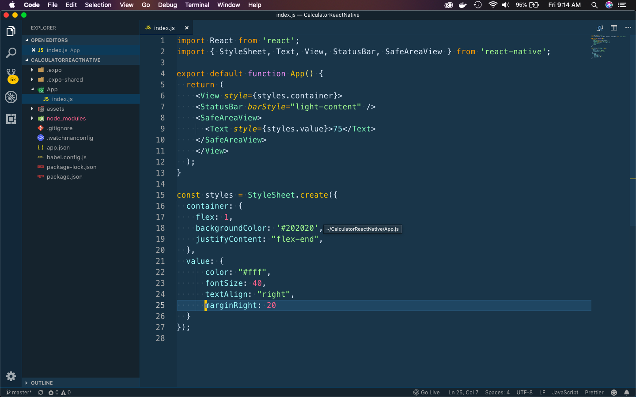This screenshot has width=636, height=397.
Task: Change indentation via Spaces: 4
Action: pyautogui.click(x=497, y=393)
